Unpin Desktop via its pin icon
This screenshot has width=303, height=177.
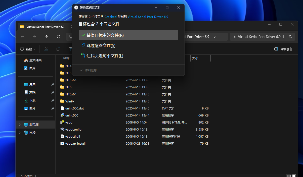(x=53, y=84)
